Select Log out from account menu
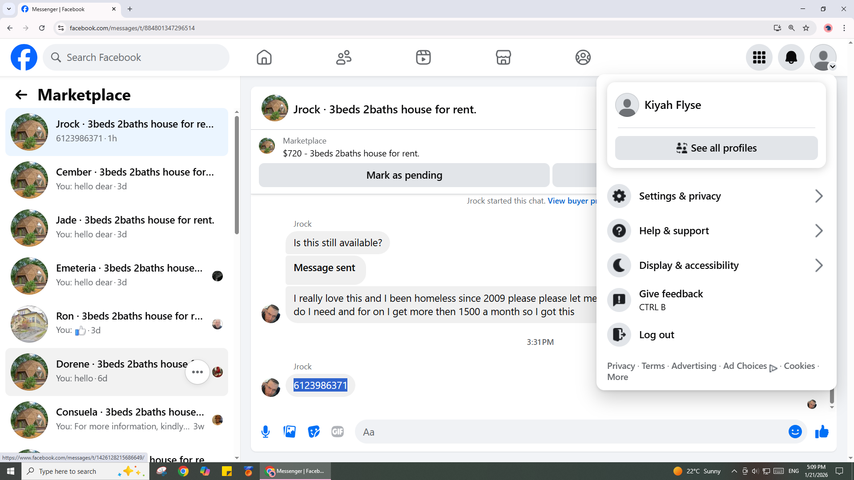Viewport: 854px width, 480px height. [657, 335]
